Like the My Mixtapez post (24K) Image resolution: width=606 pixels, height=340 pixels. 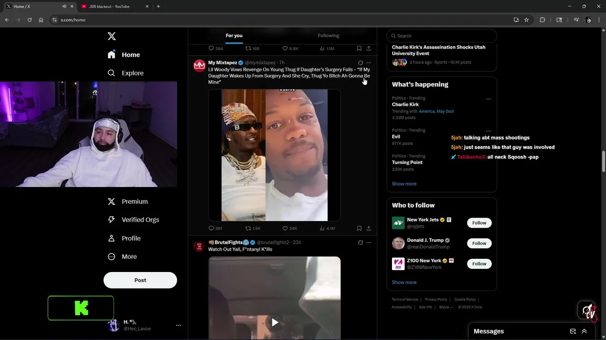tap(290, 229)
